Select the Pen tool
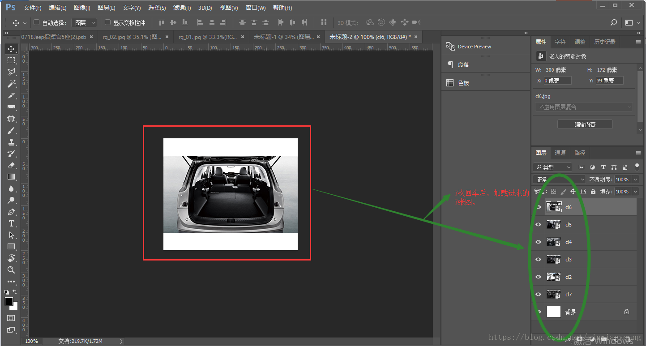 point(11,212)
